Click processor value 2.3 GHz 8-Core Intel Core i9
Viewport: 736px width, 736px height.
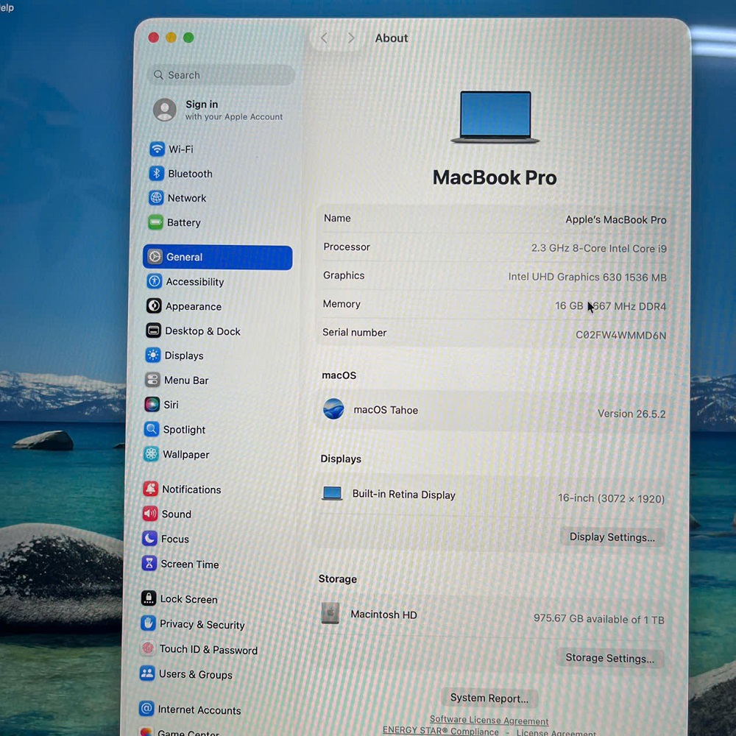[x=598, y=248]
